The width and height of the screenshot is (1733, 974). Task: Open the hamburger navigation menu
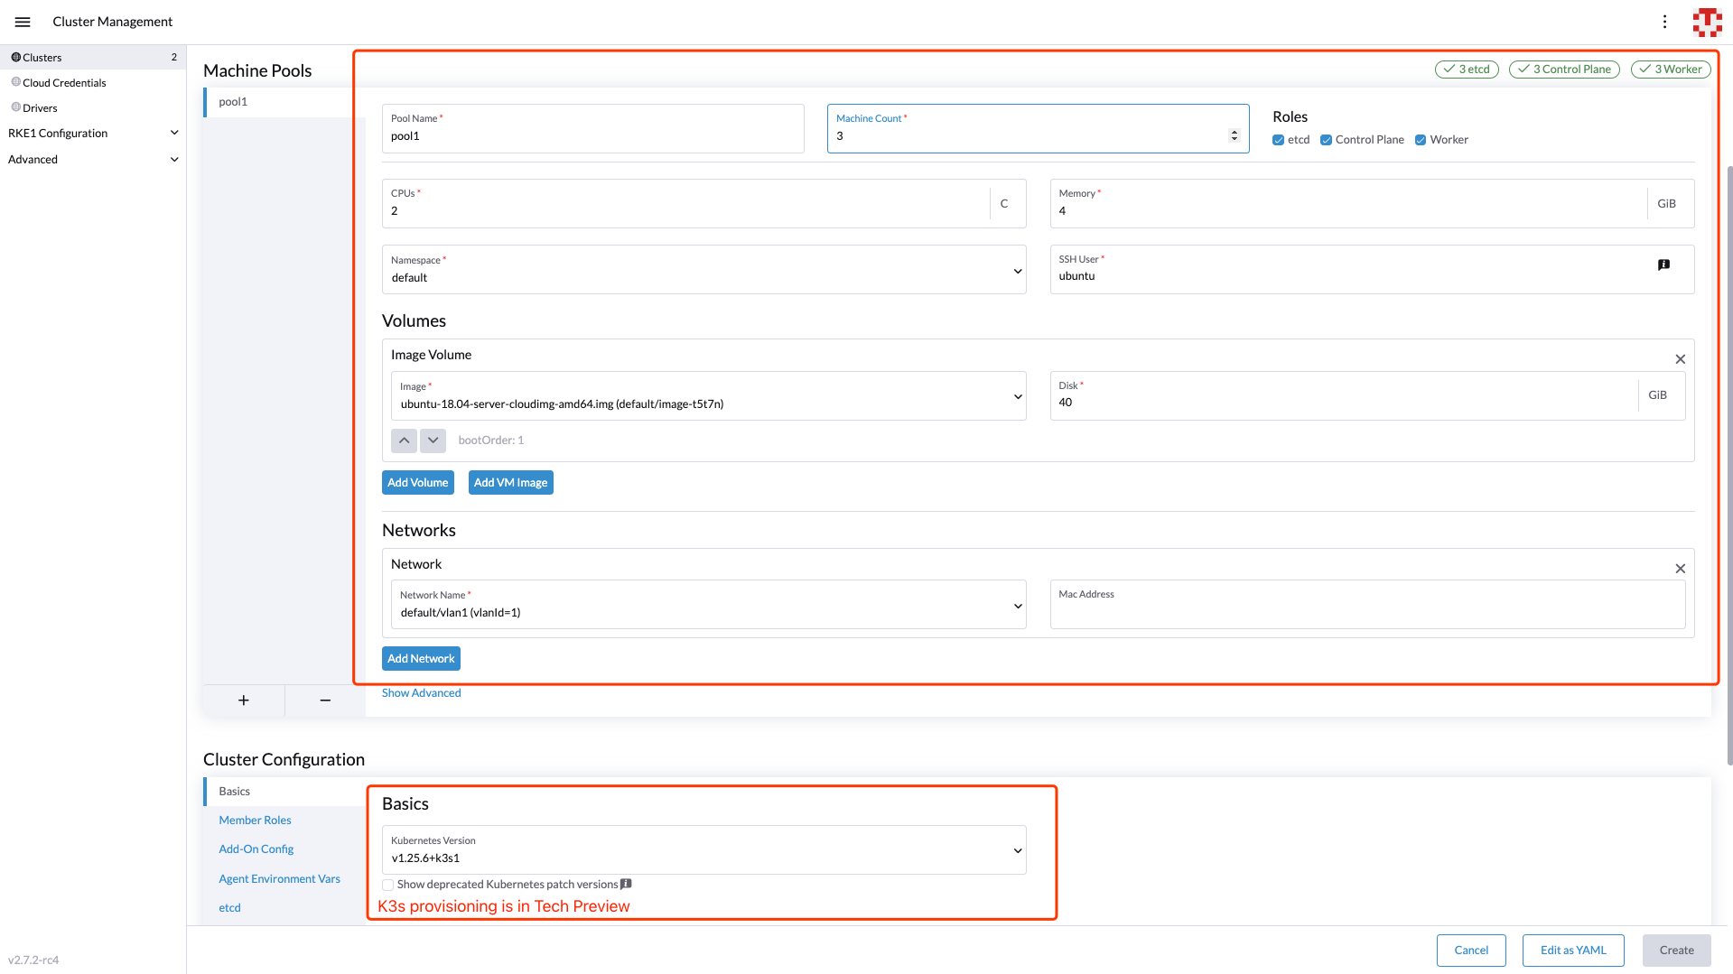coord(23,22)
